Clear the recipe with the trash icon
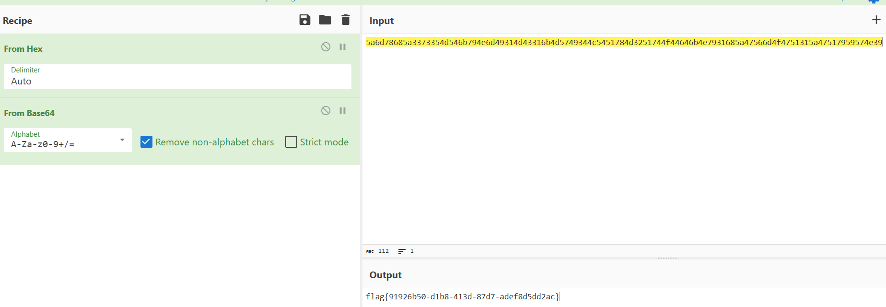The width and height of the screenshot is (886, 307). click(345, 20)
